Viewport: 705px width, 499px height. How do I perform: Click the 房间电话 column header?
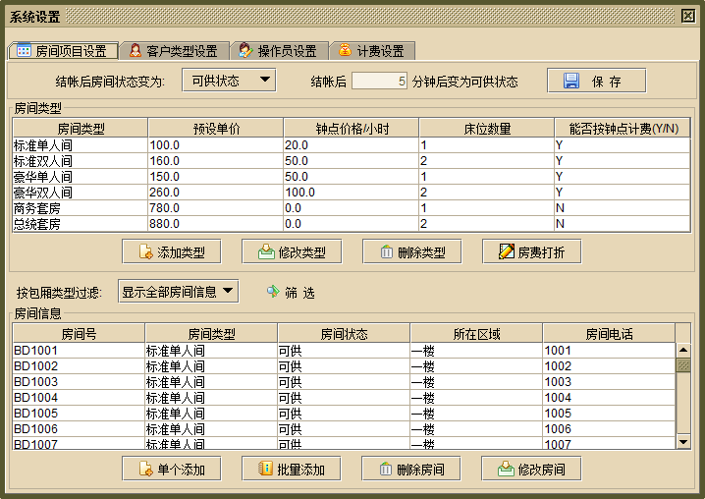click(x=609, y=333)
